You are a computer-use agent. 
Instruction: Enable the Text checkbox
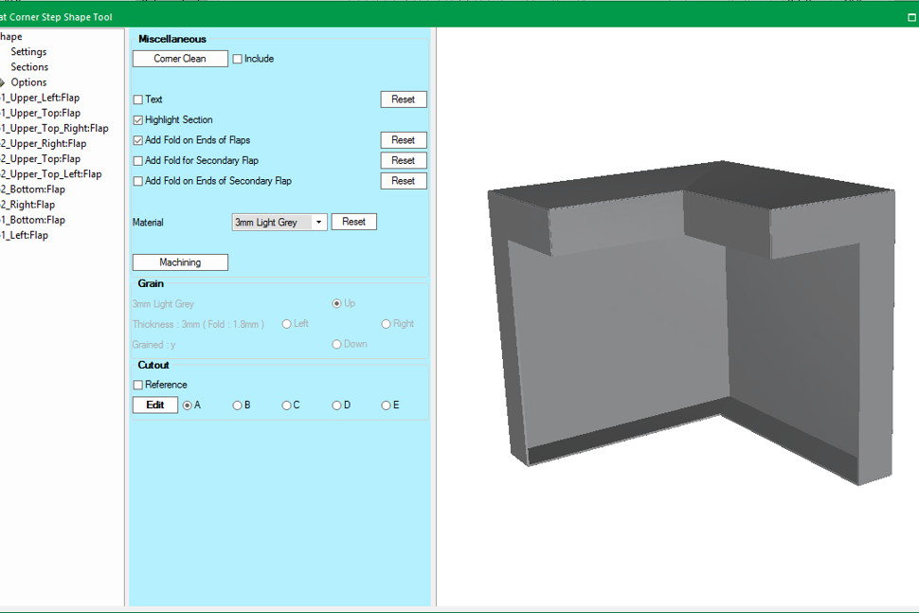click(136, 99)
